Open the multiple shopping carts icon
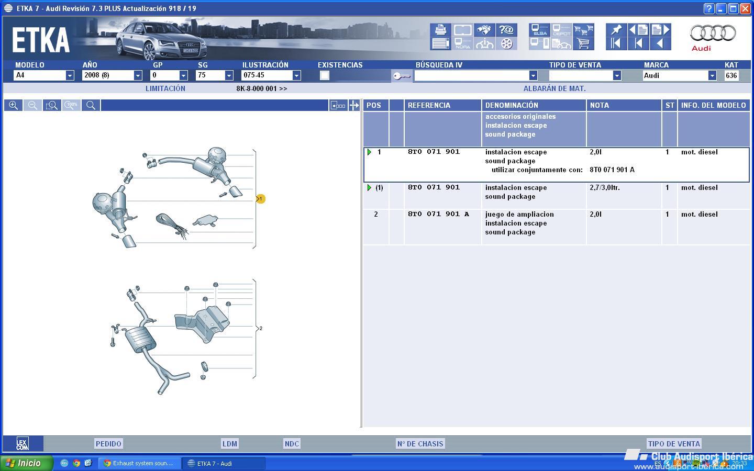The height and width of the screenshot is (471, 754). pyautogui.click(x=583, y=30)
